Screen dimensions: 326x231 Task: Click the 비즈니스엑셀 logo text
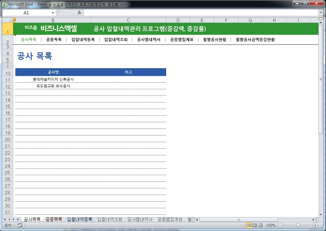59,28
